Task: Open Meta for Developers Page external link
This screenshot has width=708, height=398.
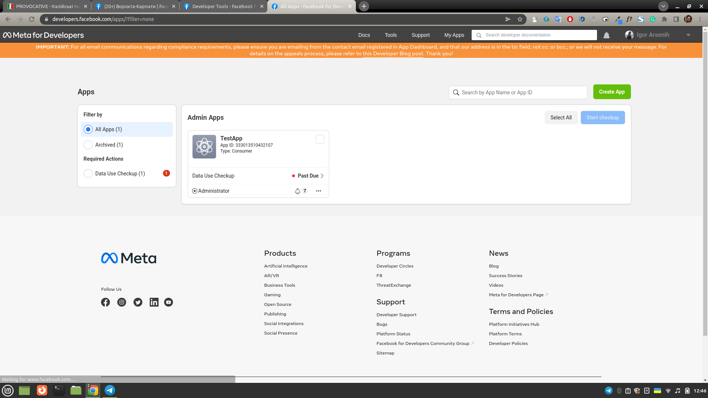Action: [x=518, y=295]
